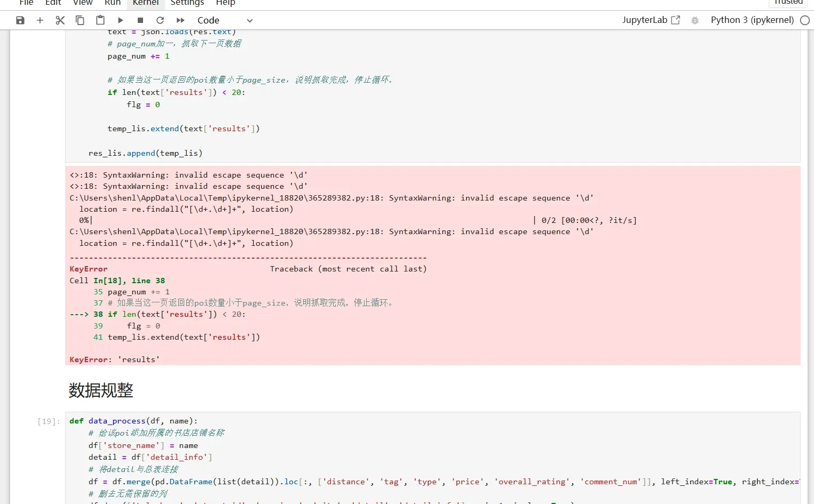Restart the kernel
The width and height of the screenshot is (814, 504).
coord(160,20)
